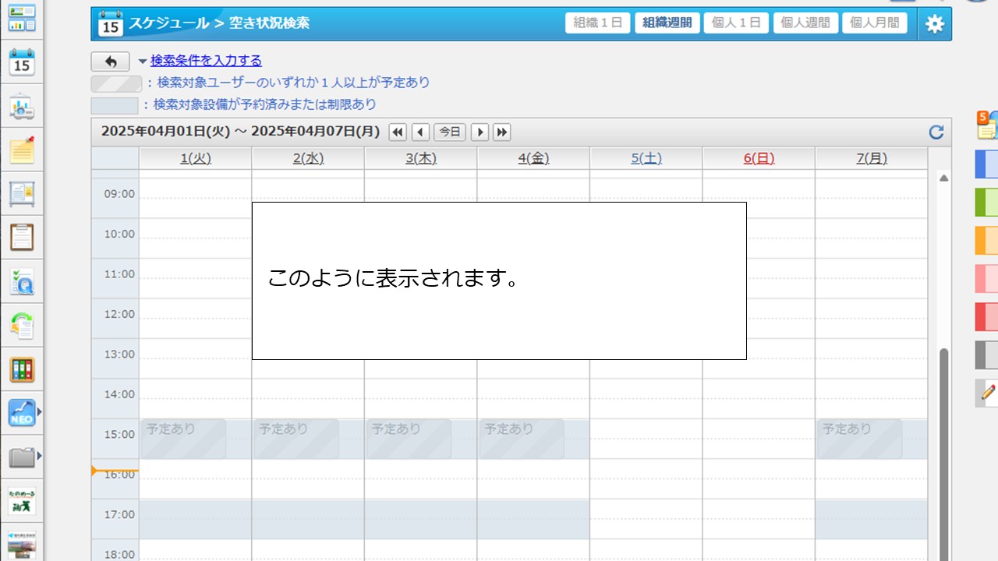Open the yellow sticky memo pad icon
Screen dimensions: 998x561
22,150
